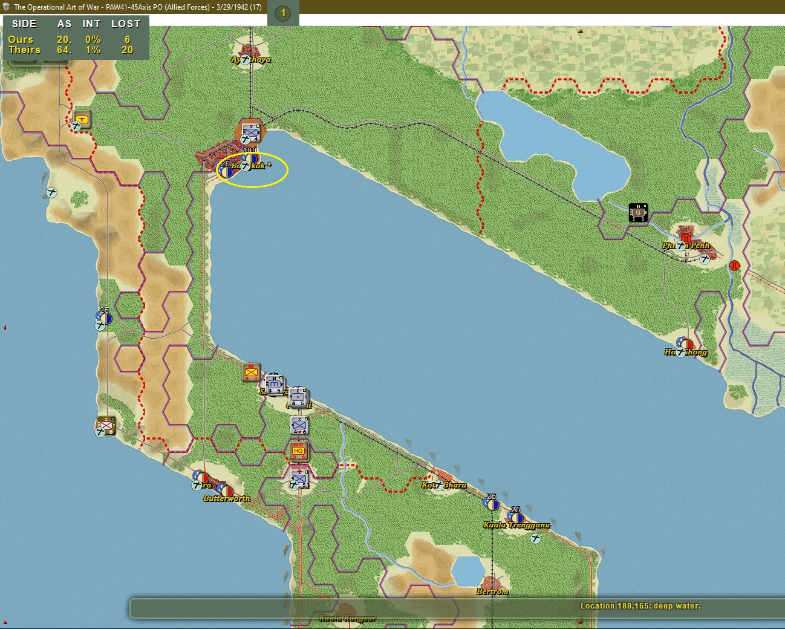Select the yellow air unit counter in the northwest
Screen dimensions: 785x629
tap(82, 119)
